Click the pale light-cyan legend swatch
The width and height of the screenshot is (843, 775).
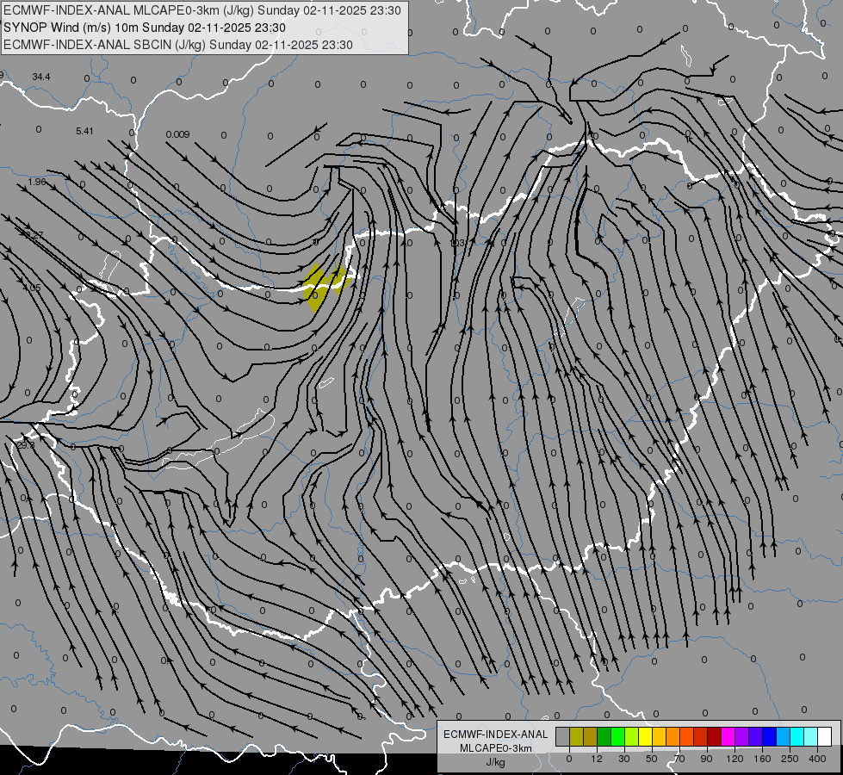(811, 736)
